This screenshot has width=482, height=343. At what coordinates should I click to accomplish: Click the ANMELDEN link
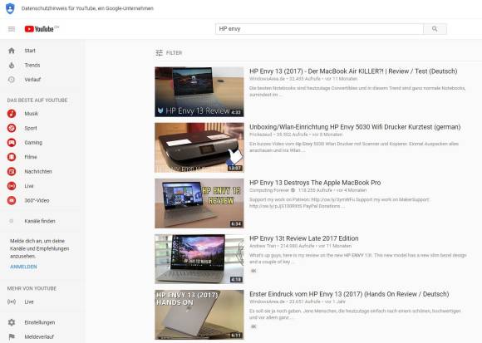[x=23, y=267]
